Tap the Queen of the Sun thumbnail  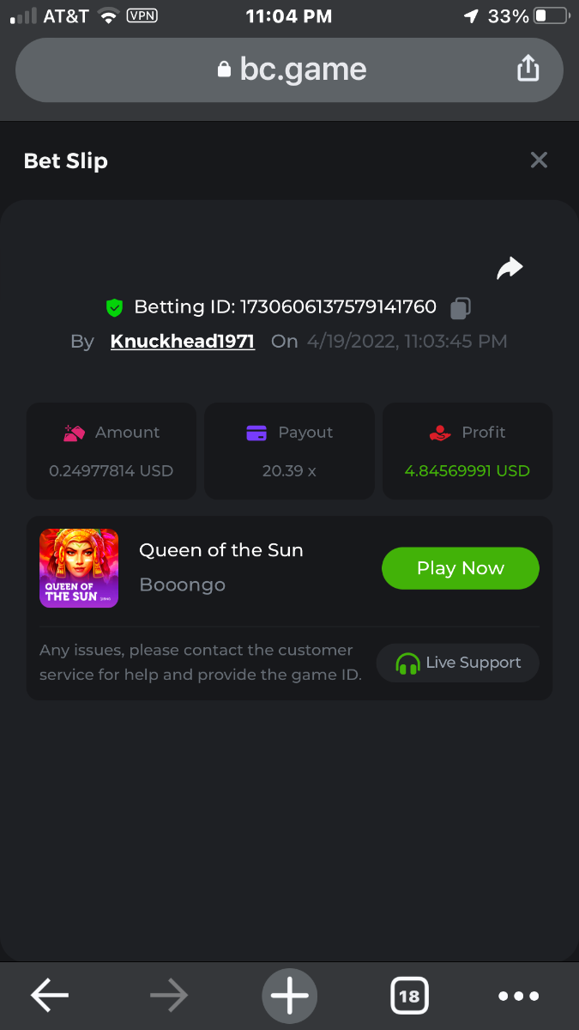click(x=79, y=568)
